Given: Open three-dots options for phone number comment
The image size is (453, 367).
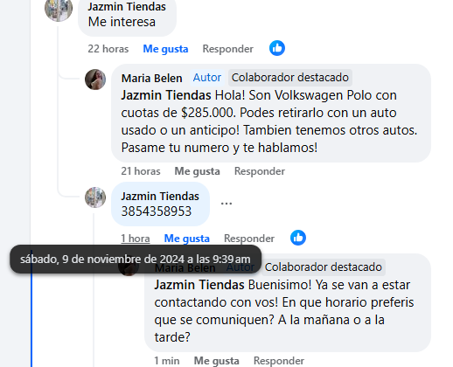Looking at the screenshot, I should (226, 204).
